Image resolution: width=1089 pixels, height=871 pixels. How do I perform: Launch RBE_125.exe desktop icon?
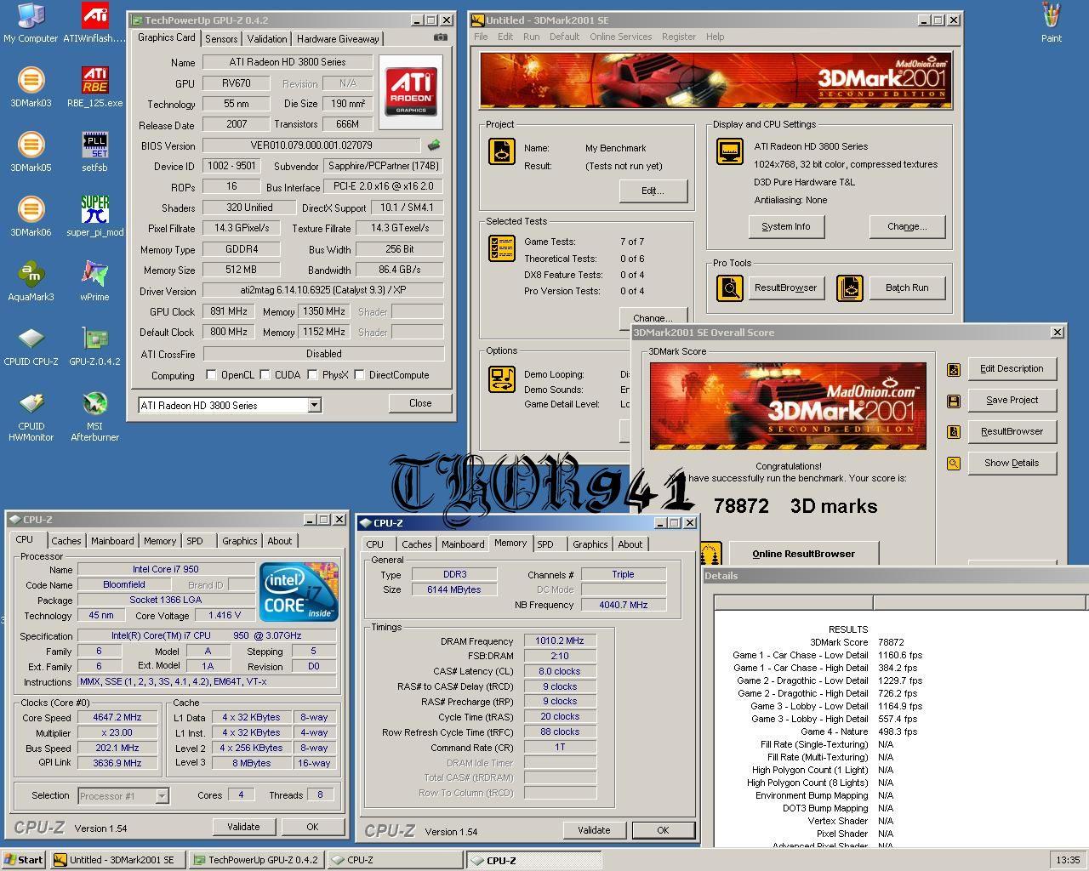[x=94, y=88]
